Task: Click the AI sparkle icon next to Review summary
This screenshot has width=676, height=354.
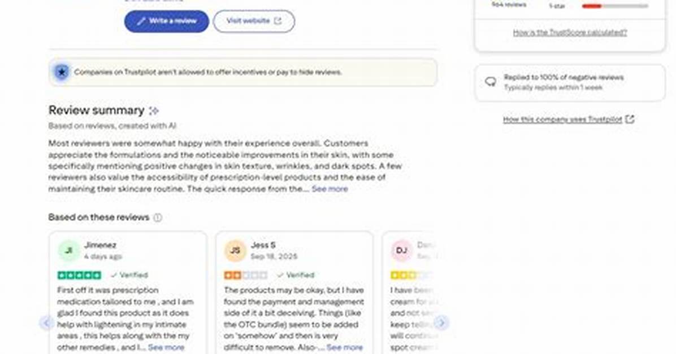Action: [x=154, y=111]
